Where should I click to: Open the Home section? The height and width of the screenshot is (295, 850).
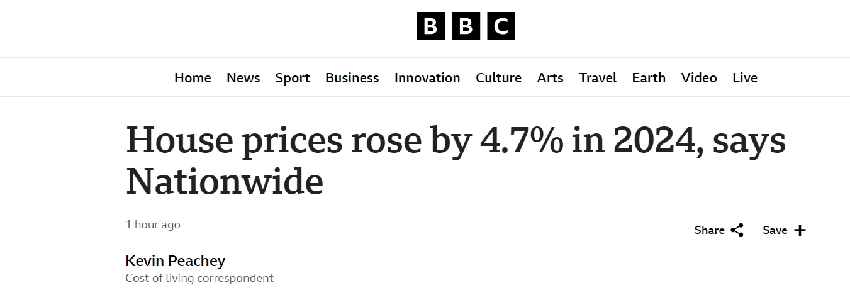coord(193,78)
